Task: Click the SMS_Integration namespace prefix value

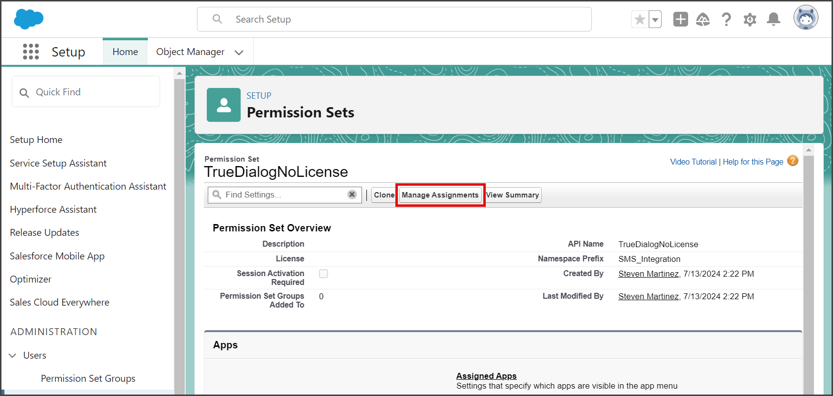Action: click(649, 259)
